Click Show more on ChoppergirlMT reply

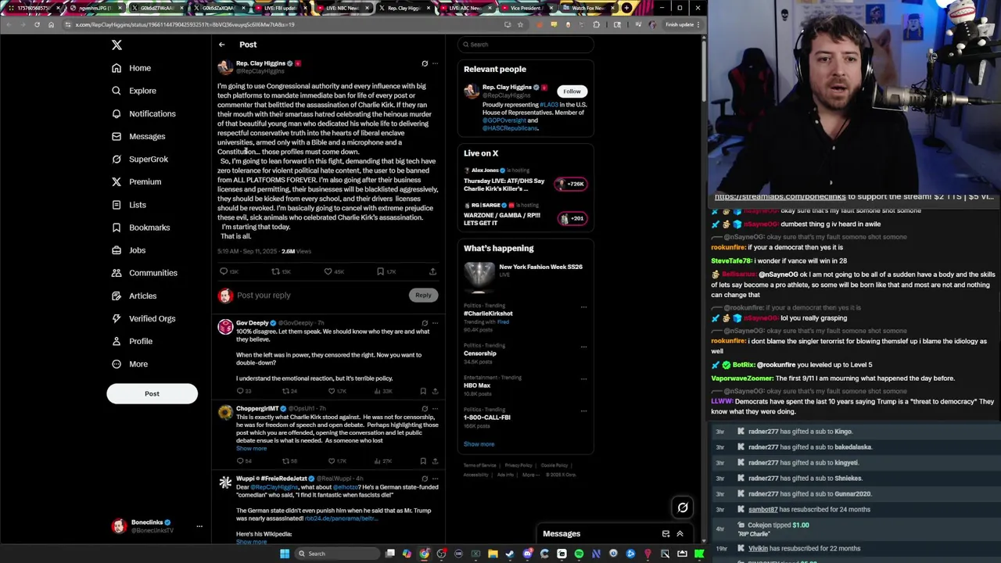tap(251, 448)
